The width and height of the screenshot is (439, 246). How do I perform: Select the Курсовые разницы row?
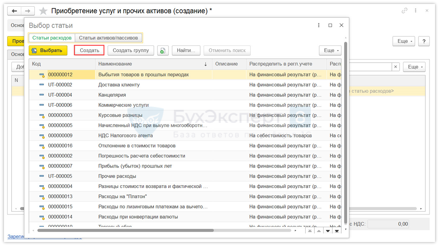(185, 115)
